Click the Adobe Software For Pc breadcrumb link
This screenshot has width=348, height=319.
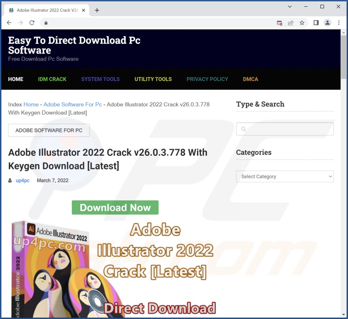pyautogui.click(x=73, y=105)
